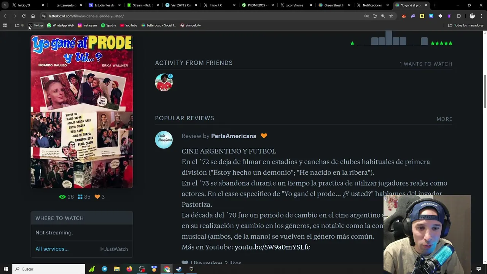Image resolution: width=487 pixels, height=274 pixels.
Task: Open Telegram from the taskbar
Action: (104, 269)
